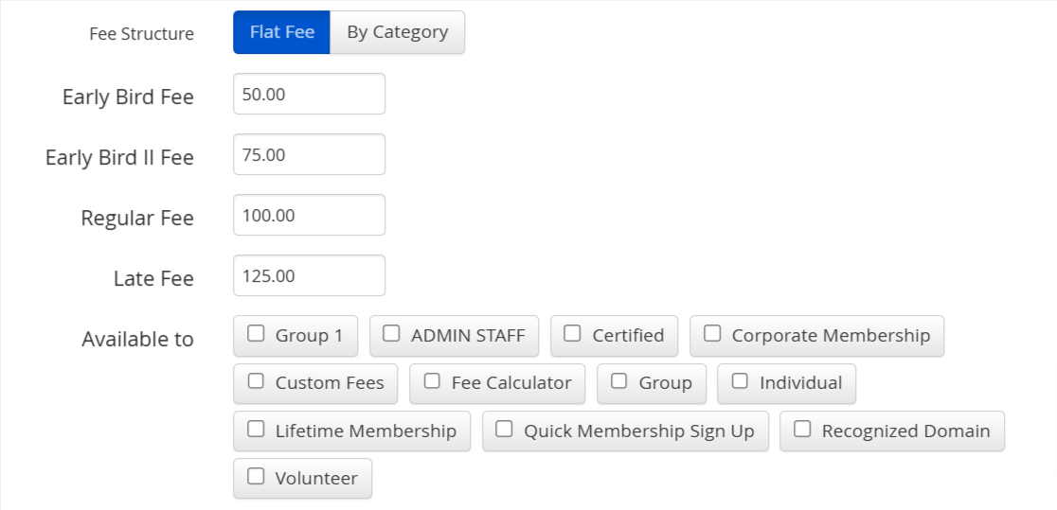Enable the Fee Calculator checkbox
Screen dimensions: 1057x510
click(432, 381)
